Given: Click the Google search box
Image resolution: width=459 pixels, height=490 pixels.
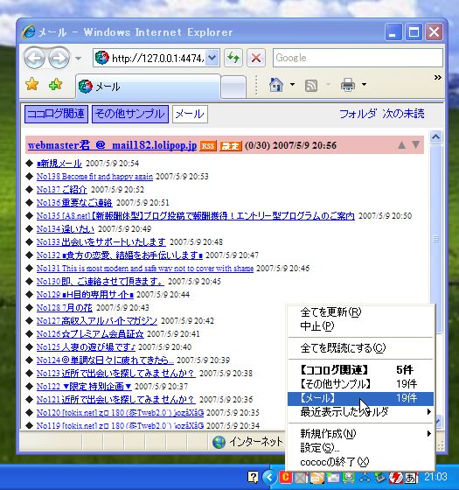Looking at the screenshot, I should click(358, 58).
